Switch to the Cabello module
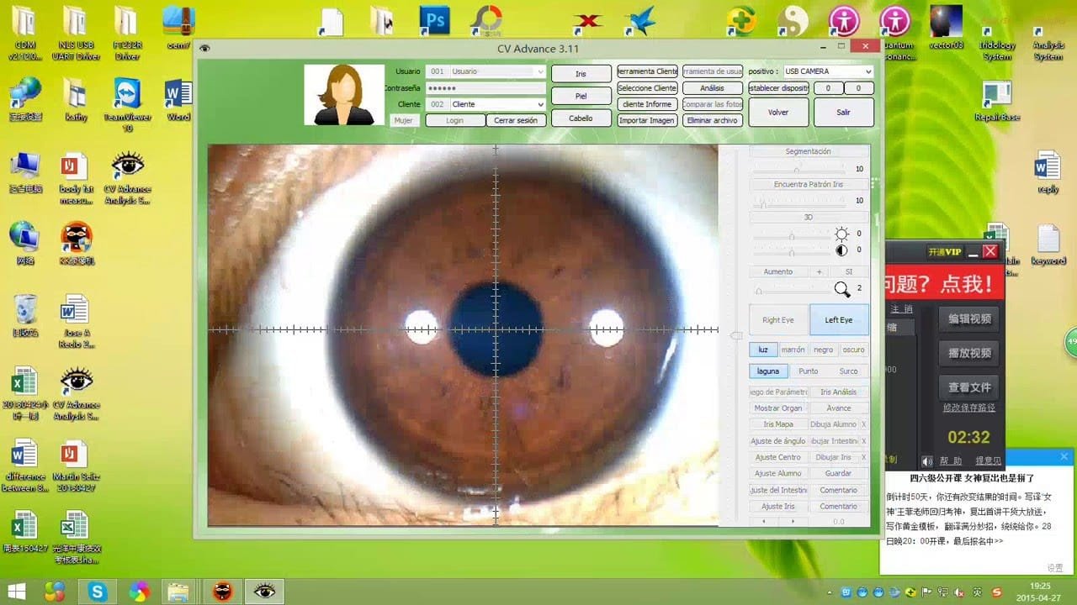 pos(581,118)
